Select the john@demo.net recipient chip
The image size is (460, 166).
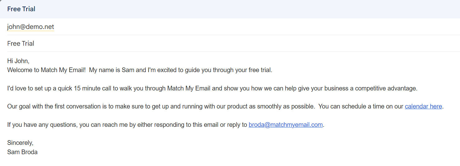click(x=31, y=27)
